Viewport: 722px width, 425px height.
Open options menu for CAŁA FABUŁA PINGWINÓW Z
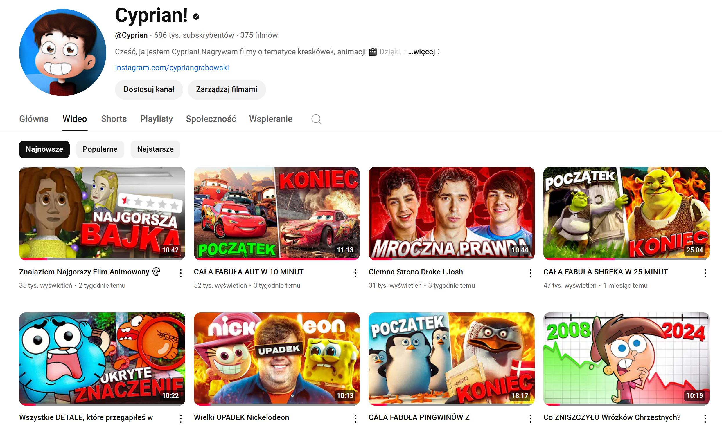530,419
